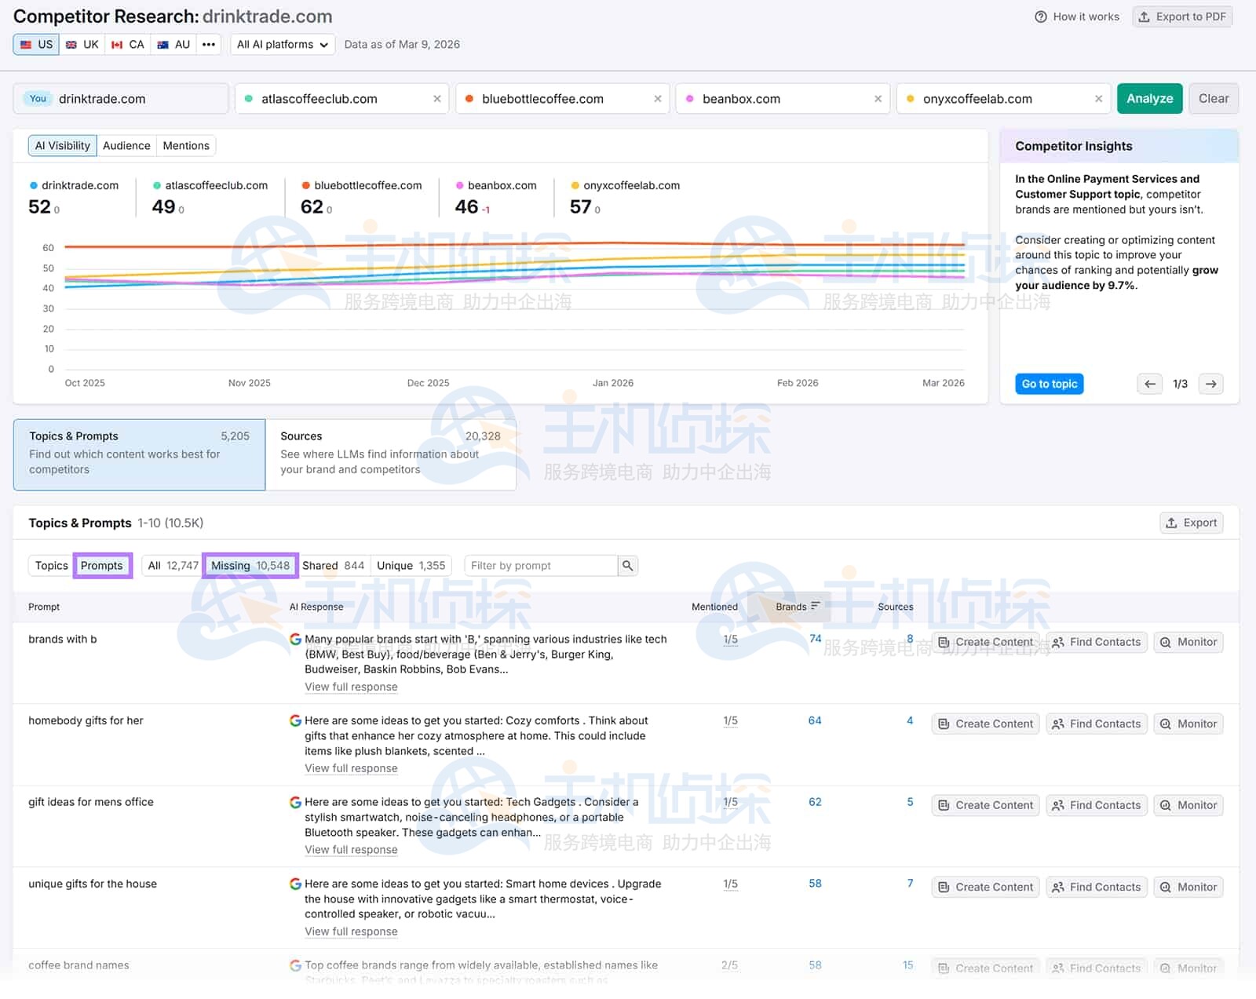
Task: Create Content for brands with b
Action: coord(985,642)
